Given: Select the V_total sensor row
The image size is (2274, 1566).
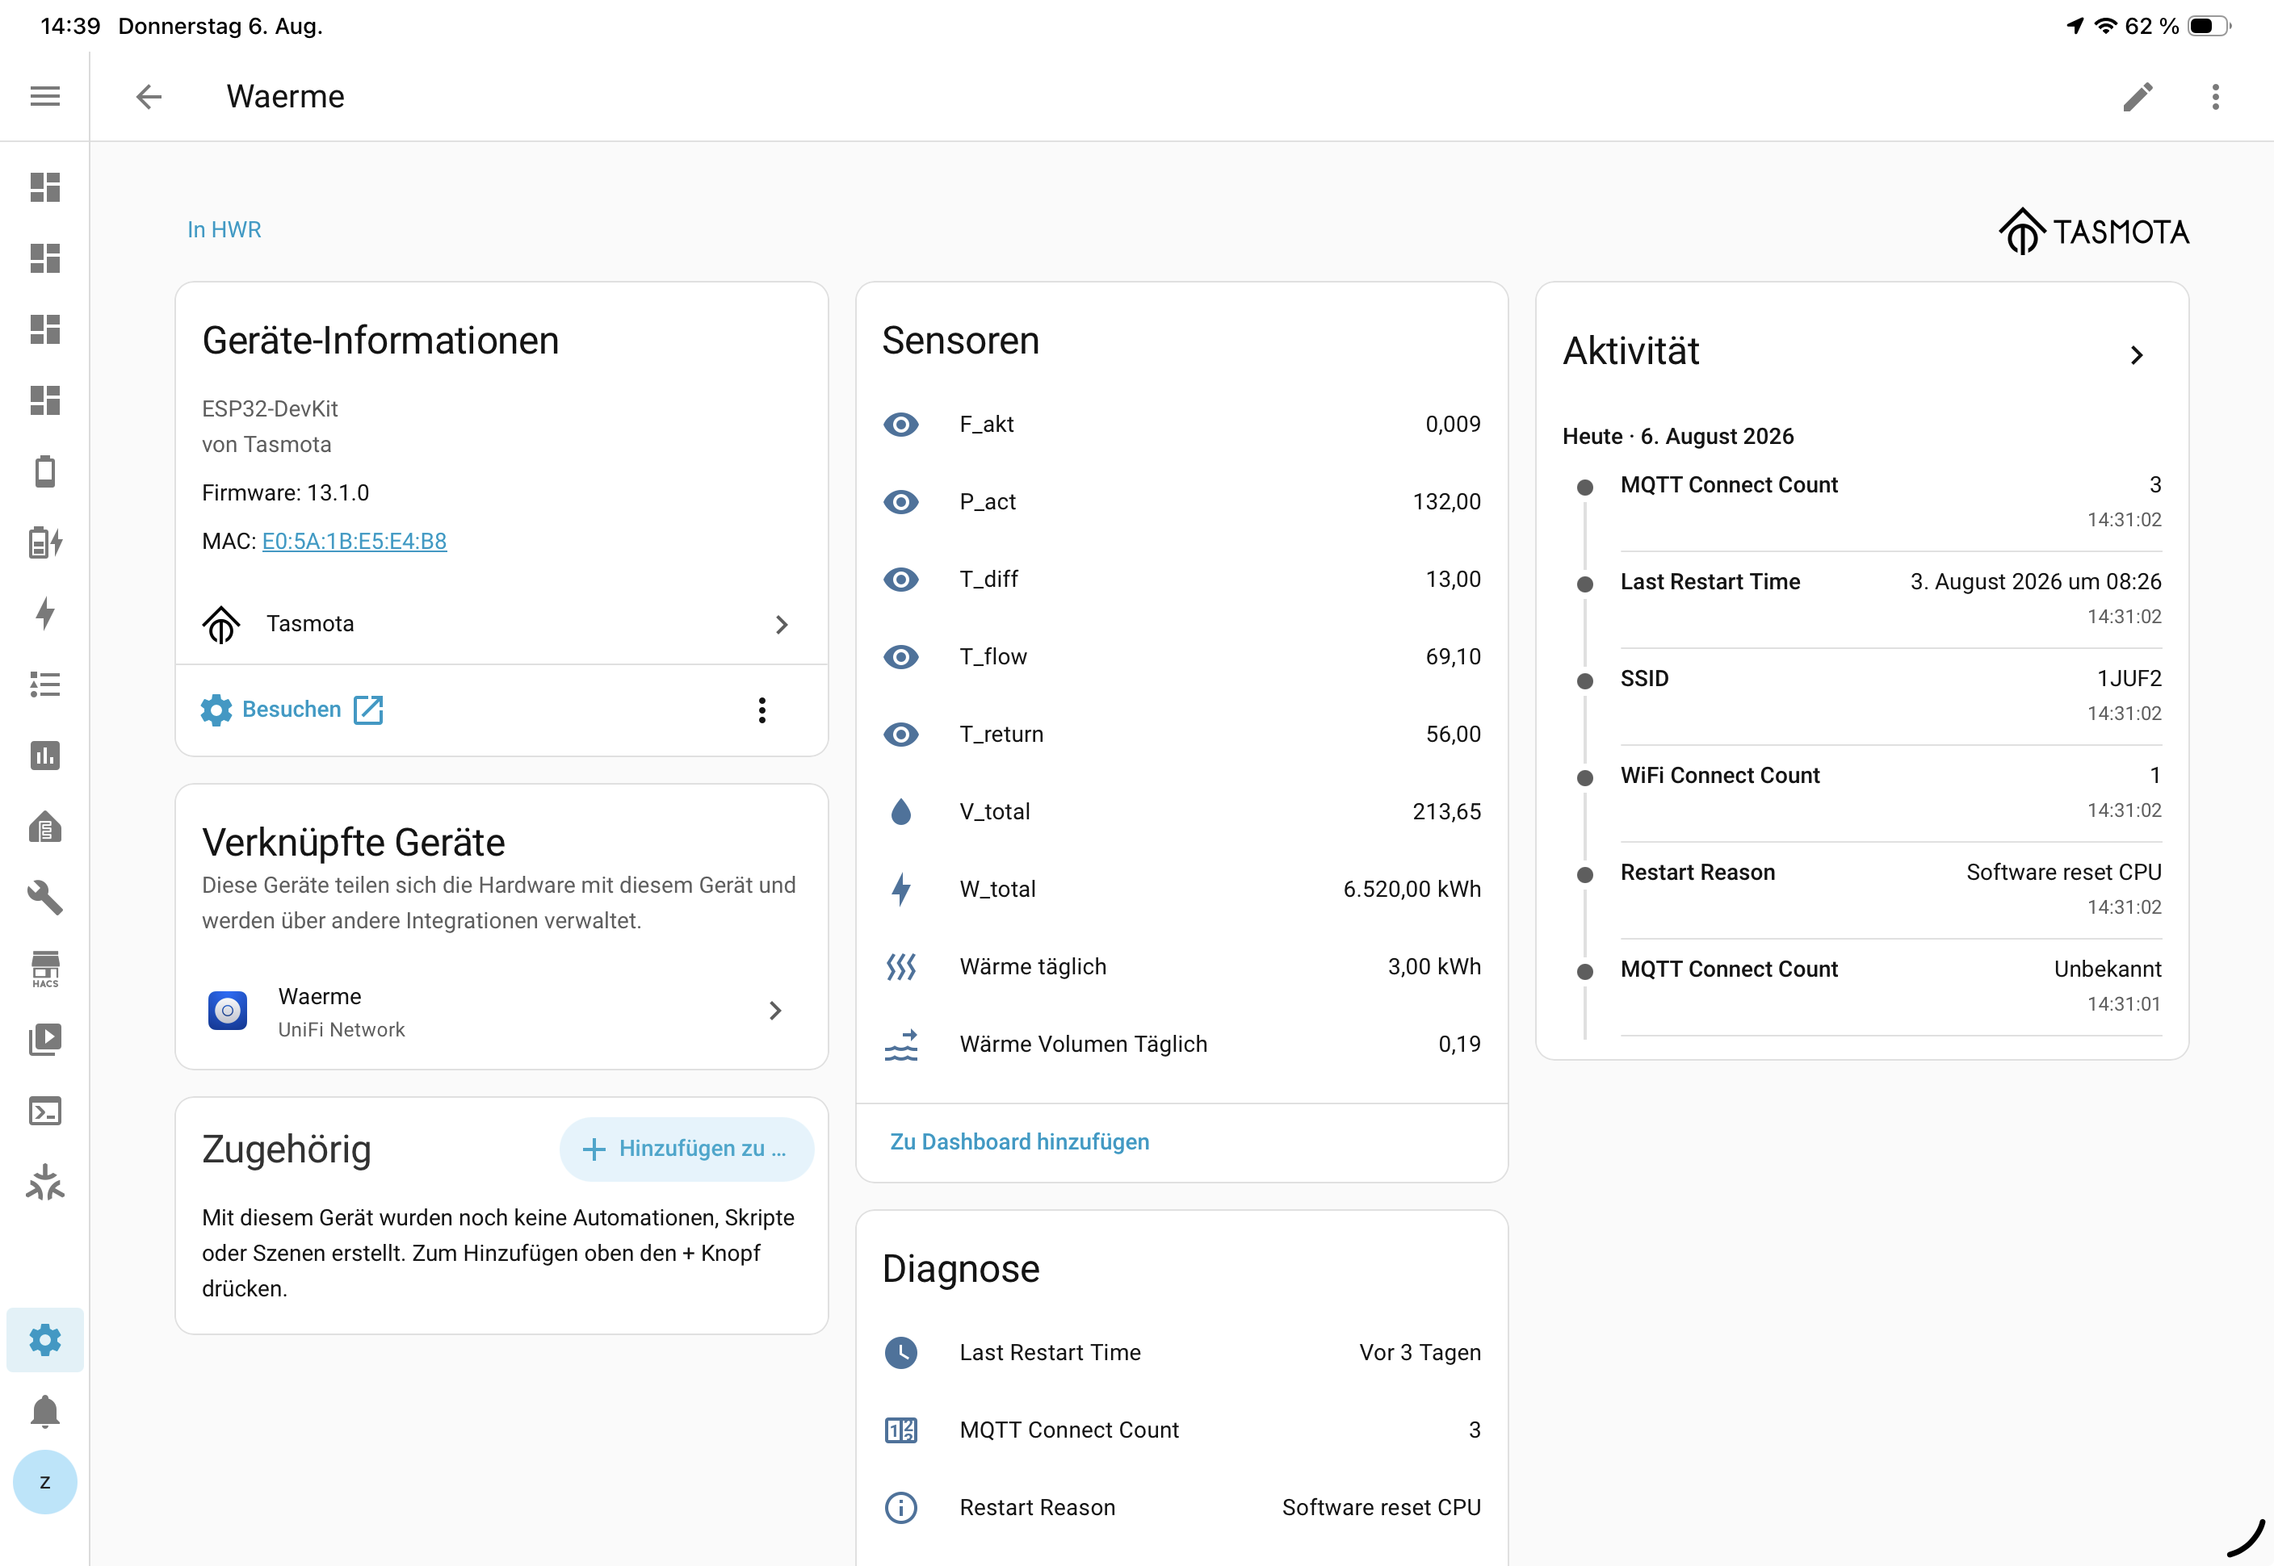Looking at the screenshot, I should coord(1181,811).
